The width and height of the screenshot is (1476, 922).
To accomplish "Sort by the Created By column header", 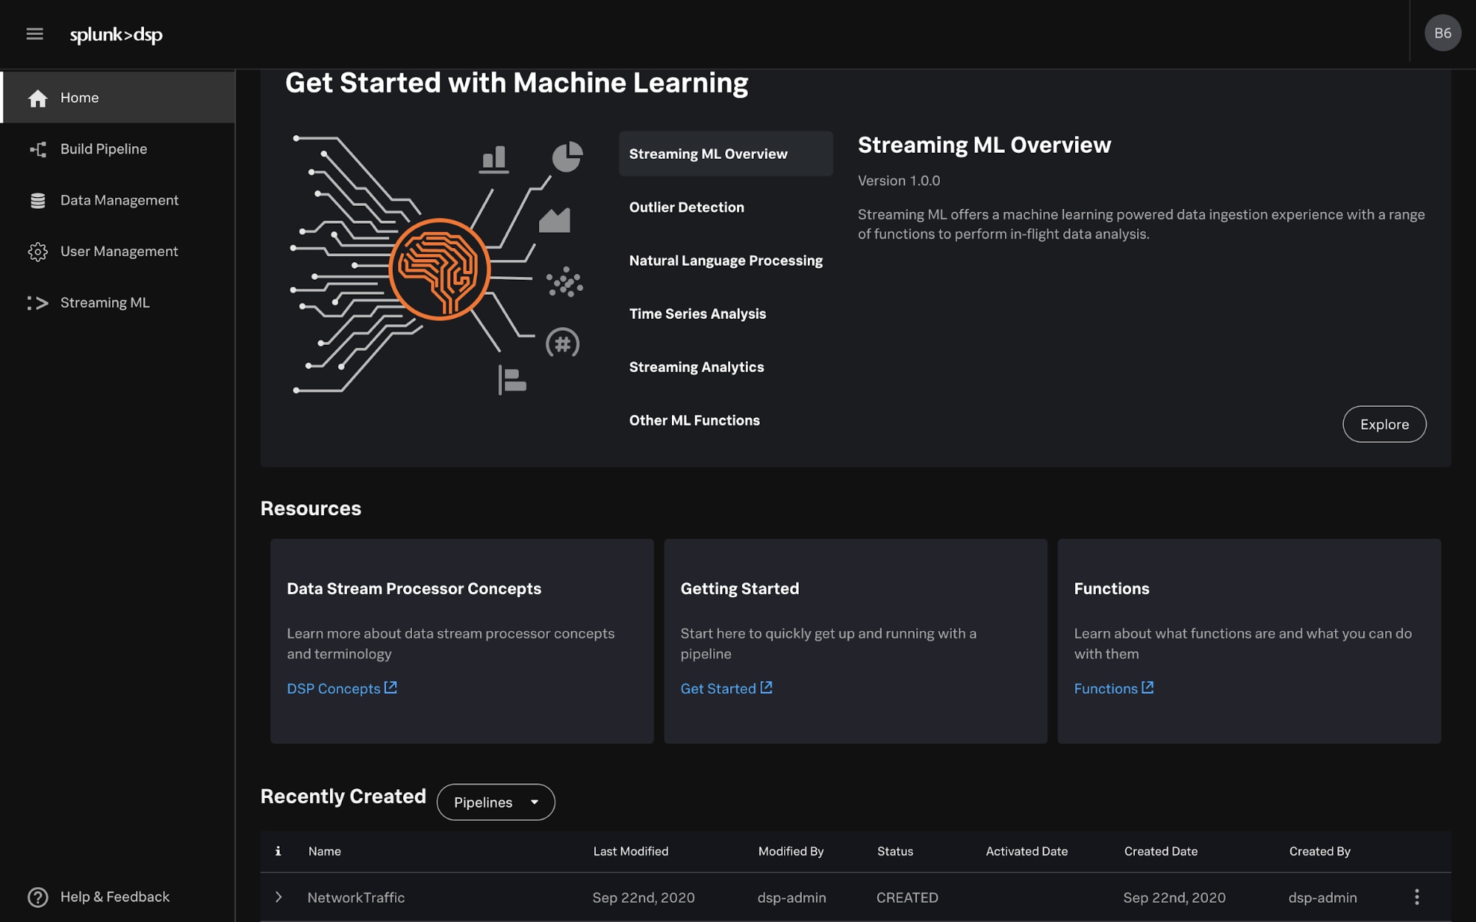I will point(1319,851).
